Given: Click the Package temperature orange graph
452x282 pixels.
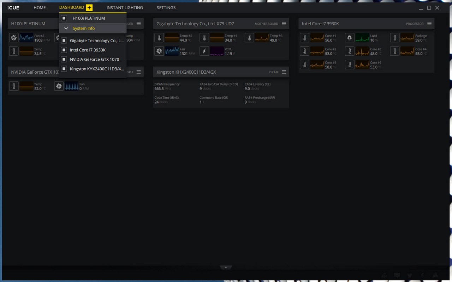Looking at the screenshot, I should [x=407, y=38].
